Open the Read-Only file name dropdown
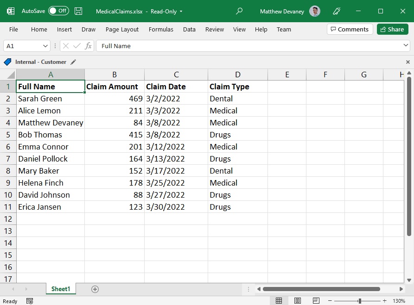The height and width of the screenshot is (305, 414). click(181, 11)
